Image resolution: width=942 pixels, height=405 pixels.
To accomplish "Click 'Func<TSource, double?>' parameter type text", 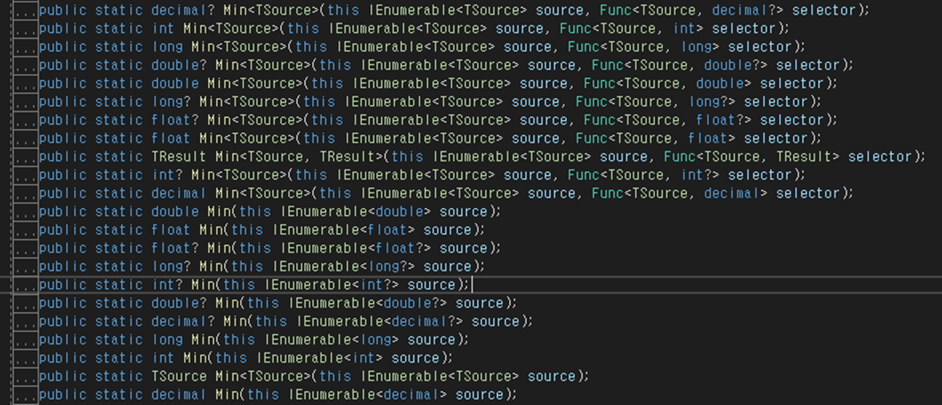I will (680, 65).
